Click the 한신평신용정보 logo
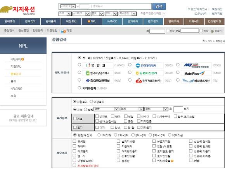The width and height of the screenshot is (225, 169). [x=98, y=80]
